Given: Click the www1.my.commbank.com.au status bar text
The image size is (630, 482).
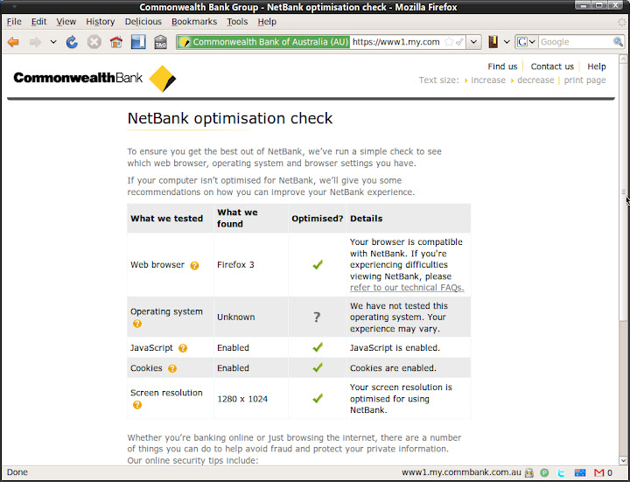Looking at the screenshot, I should point(461,472).
